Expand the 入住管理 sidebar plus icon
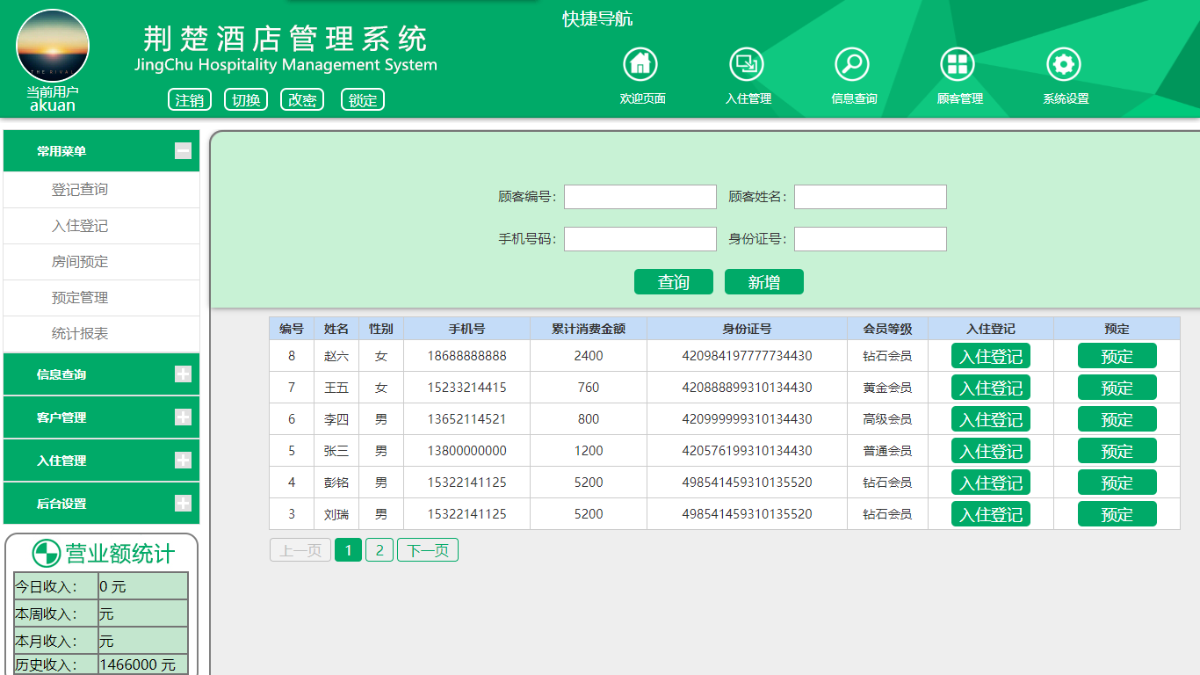The image size is (1200, 675). pyautogui.click(x=183, y=460)
